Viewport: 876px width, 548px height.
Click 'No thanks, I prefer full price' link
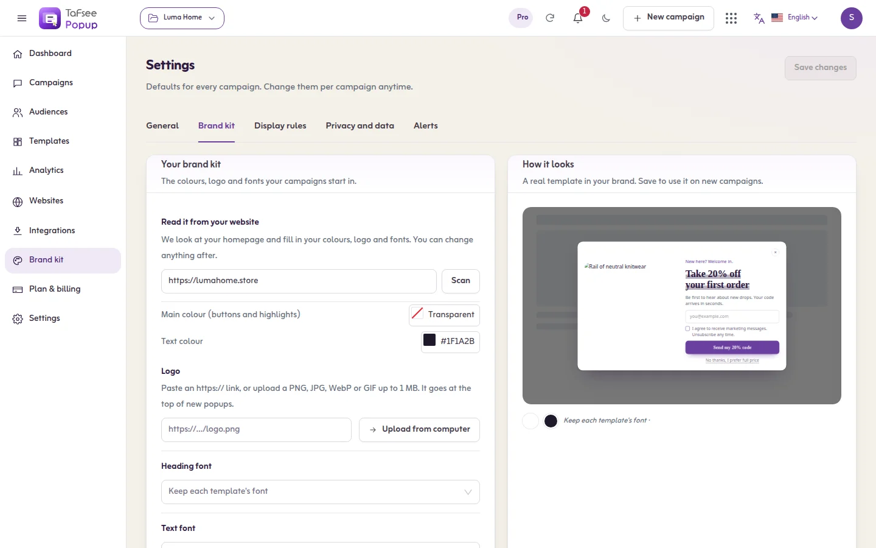tap(732, 360)
